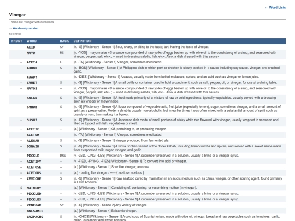Screen dimensions: 295x221
Task: Select the word VINEGAR in the table
Action: tap(34, 205)
